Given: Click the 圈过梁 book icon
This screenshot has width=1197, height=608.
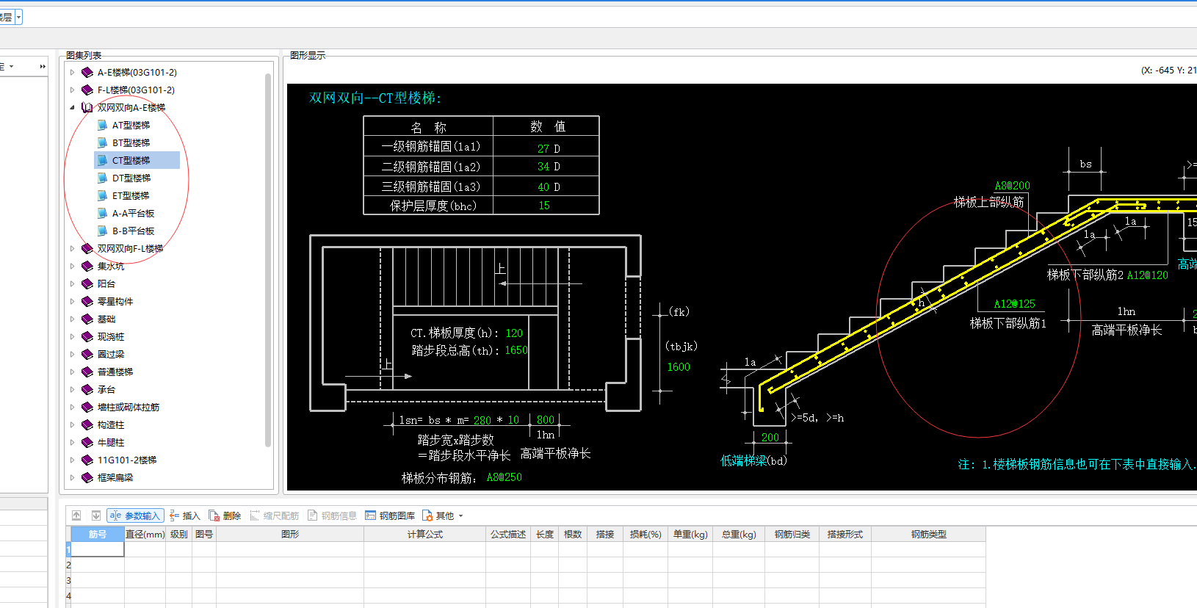Looking at the screenshot, I should coord(87,354).
